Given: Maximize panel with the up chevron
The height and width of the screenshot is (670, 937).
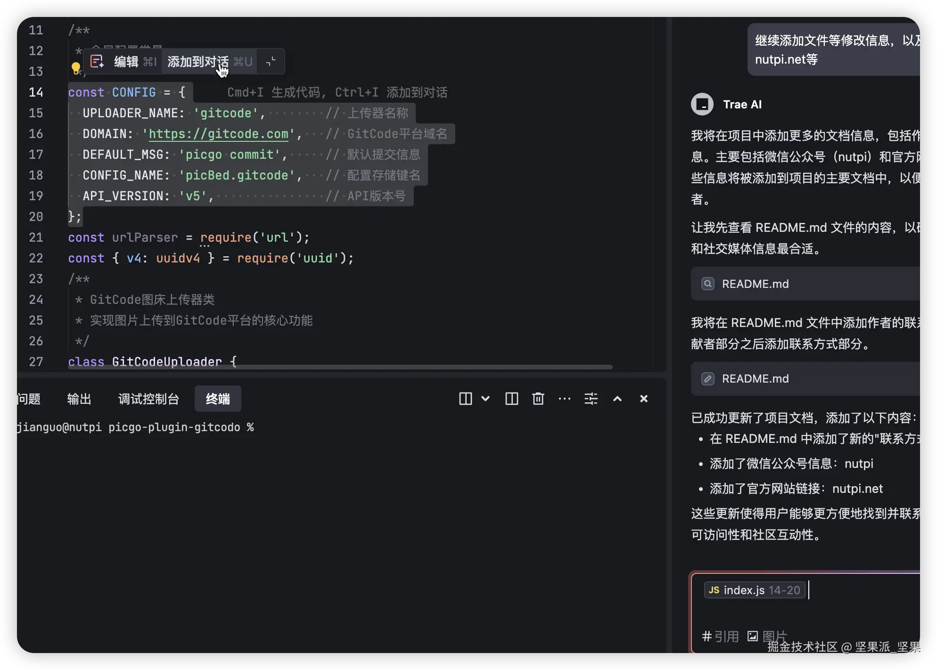Looking at the screenshot, I should 617,399.
